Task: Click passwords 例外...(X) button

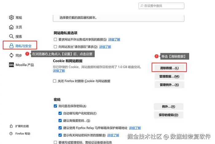Action: (169, 107)
